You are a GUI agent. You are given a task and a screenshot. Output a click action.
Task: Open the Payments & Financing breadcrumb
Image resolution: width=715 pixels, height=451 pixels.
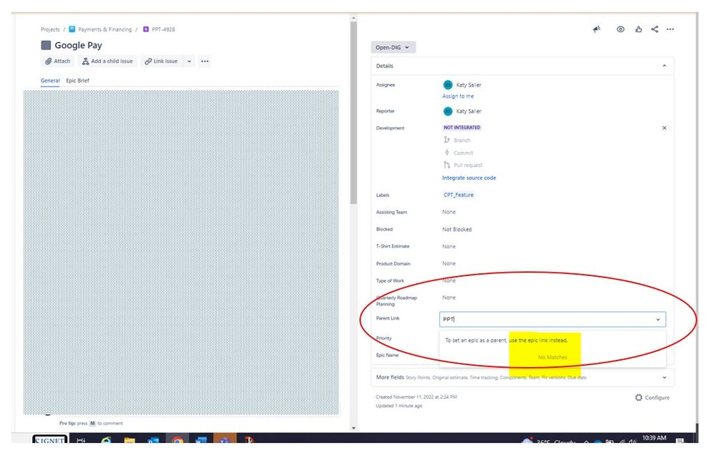point(105,29)
